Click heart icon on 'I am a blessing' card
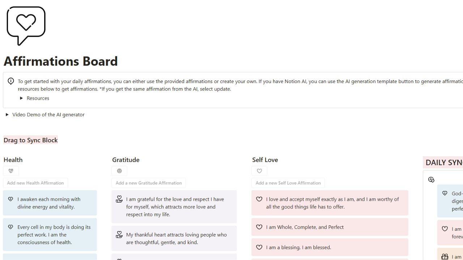 click(x=259, y=247)
